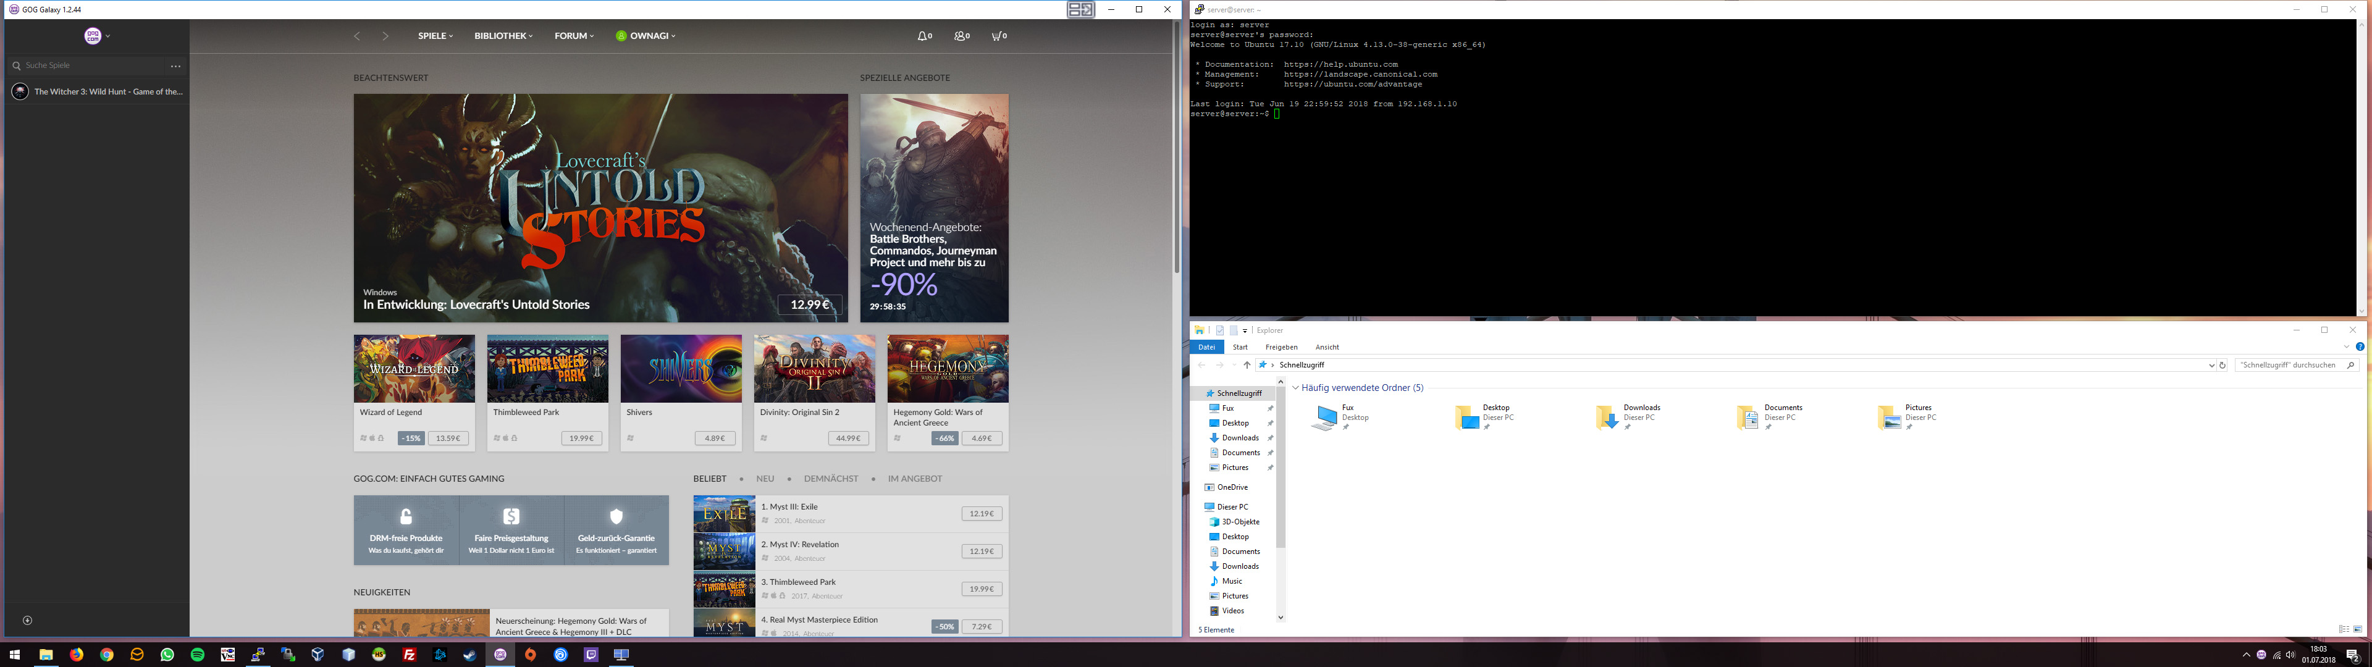
Task: Open the Windows Start menu
Action: [15, 655]
